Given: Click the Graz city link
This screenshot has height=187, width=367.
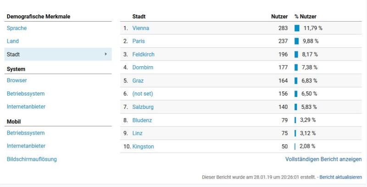Looking at the screenshot, I should [138, 80].
